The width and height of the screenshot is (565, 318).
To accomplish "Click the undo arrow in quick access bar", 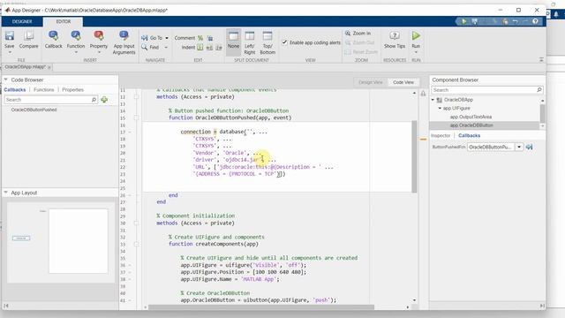I will pos(516,21).
